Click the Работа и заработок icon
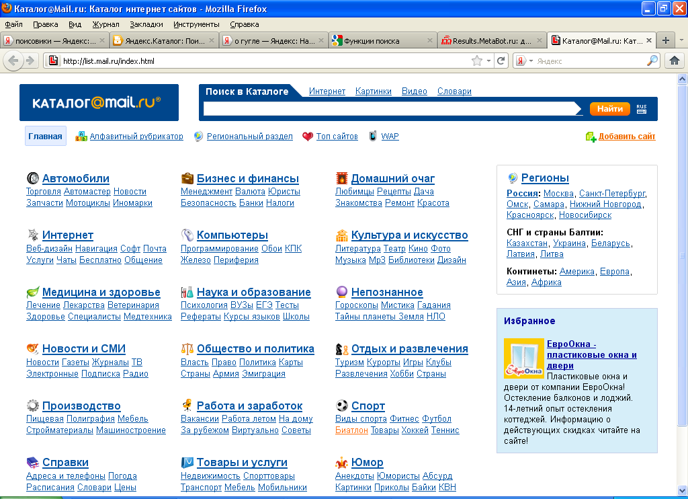The image size is (688, 499). pos(187,405)
